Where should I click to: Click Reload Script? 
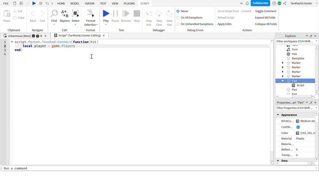(226, 18)
